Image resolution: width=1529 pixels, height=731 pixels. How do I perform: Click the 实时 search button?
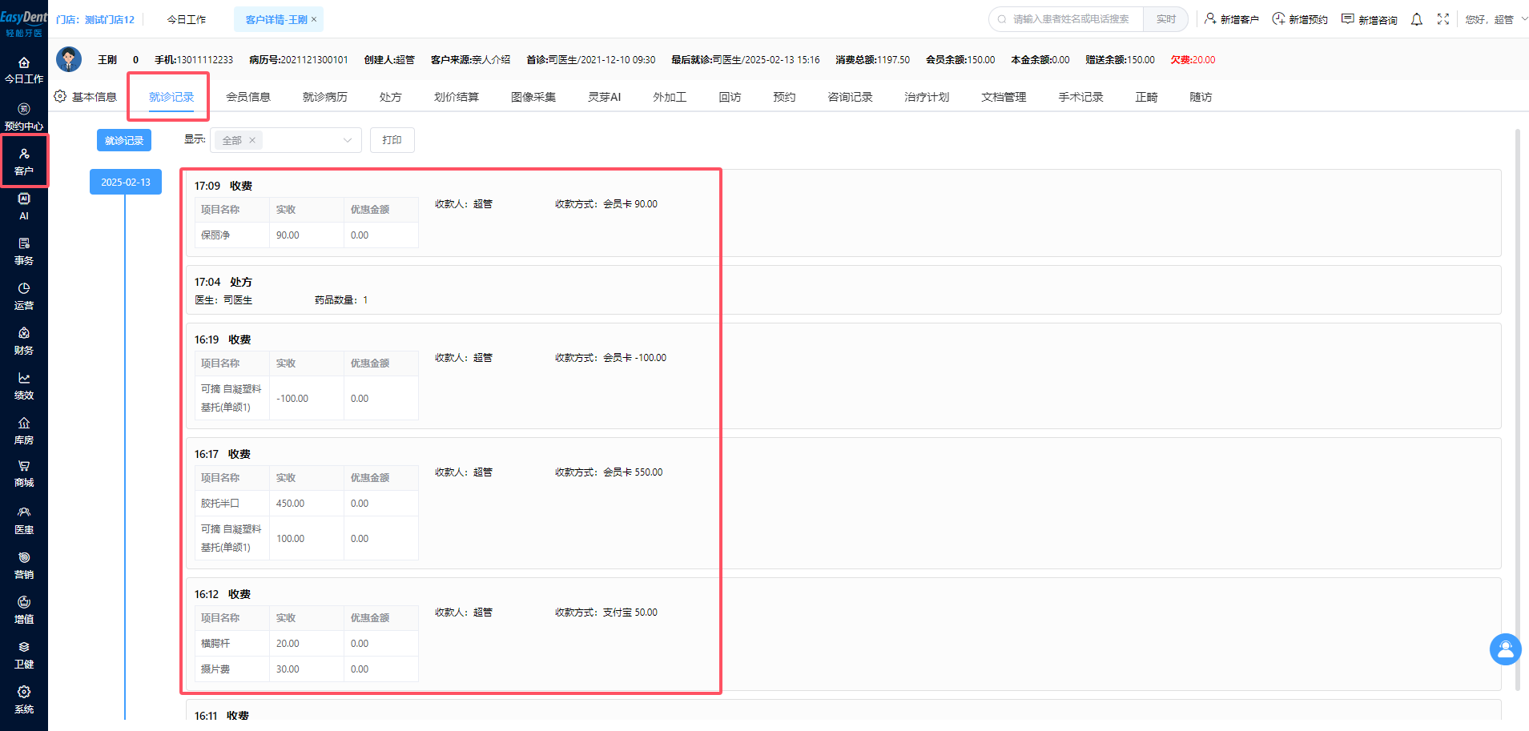[1166, 19]
